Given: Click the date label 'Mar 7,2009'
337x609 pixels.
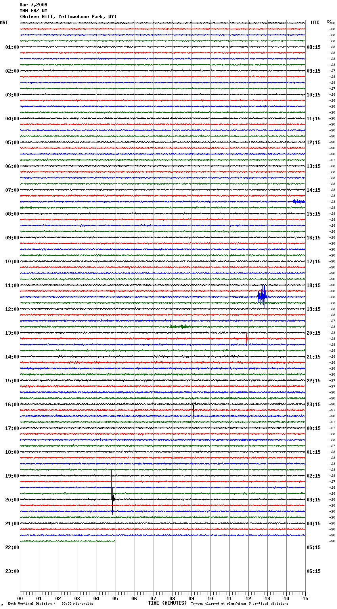Looking at the screenshot, I should pos(33,5).
